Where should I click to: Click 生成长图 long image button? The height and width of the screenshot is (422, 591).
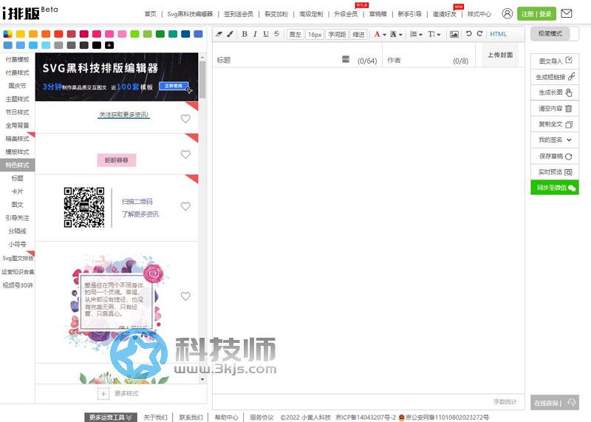pos(555,92)
